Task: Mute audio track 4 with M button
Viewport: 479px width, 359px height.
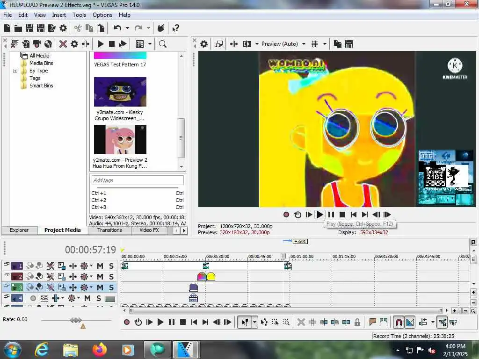Action: coord(87,298)
